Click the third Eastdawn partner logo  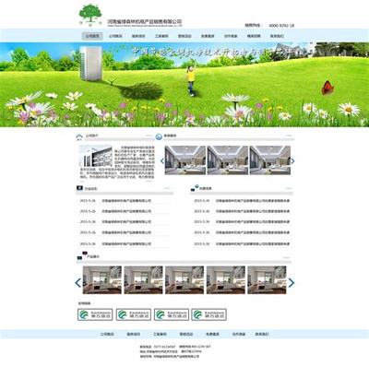172,314
